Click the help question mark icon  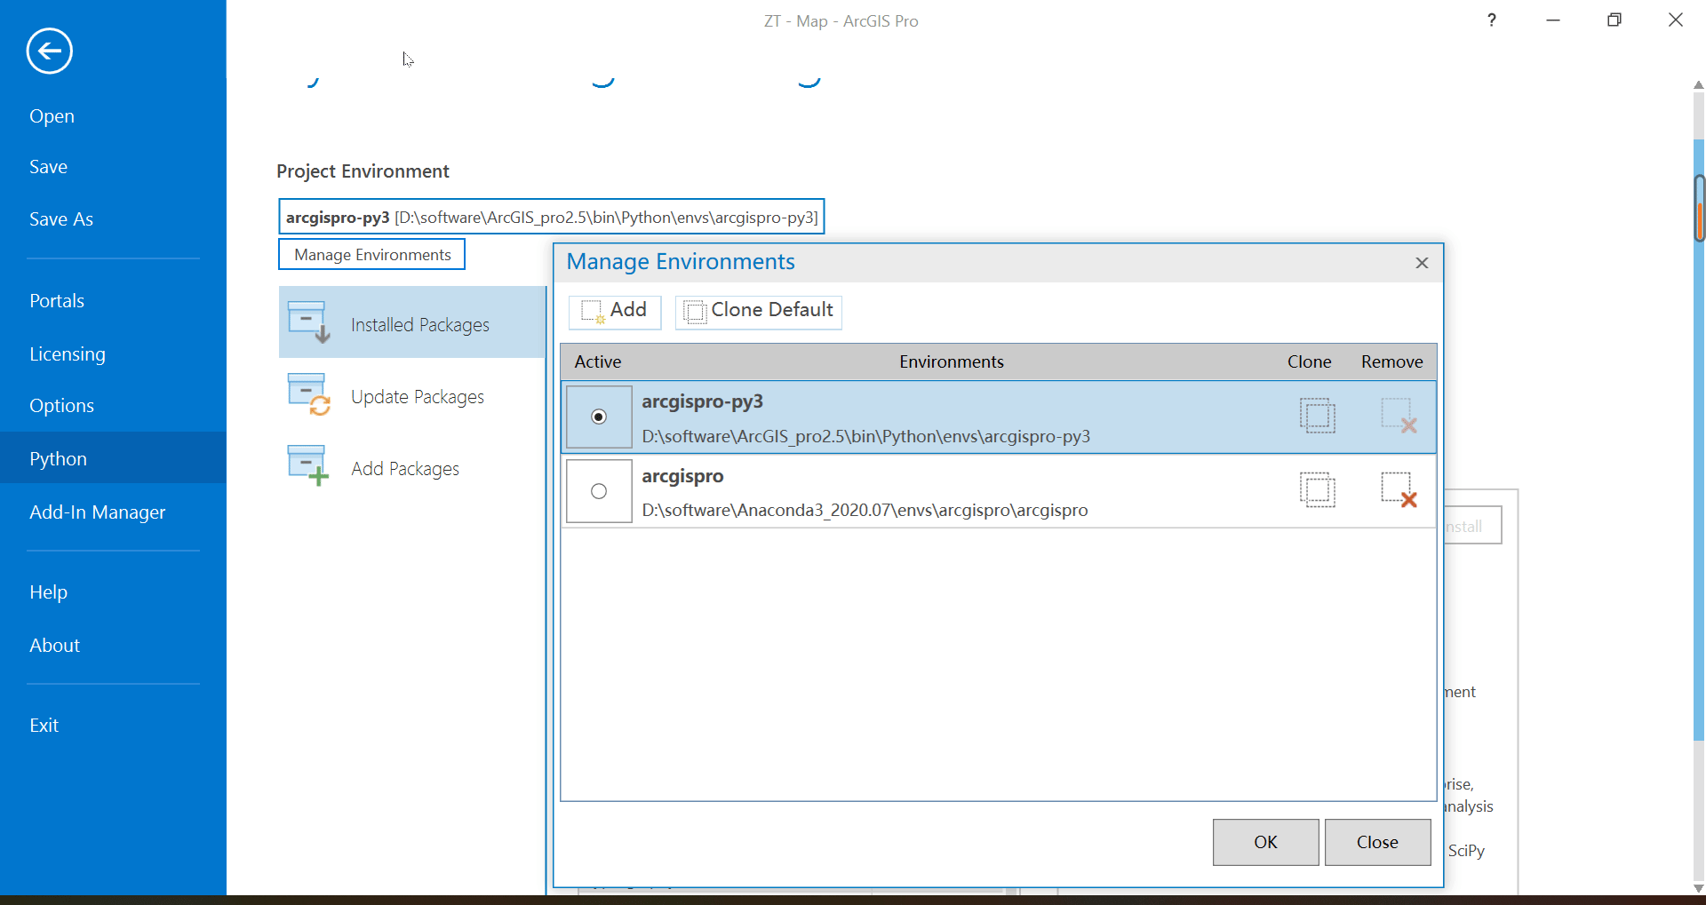pyautogui.click(x=1492, y=20)
